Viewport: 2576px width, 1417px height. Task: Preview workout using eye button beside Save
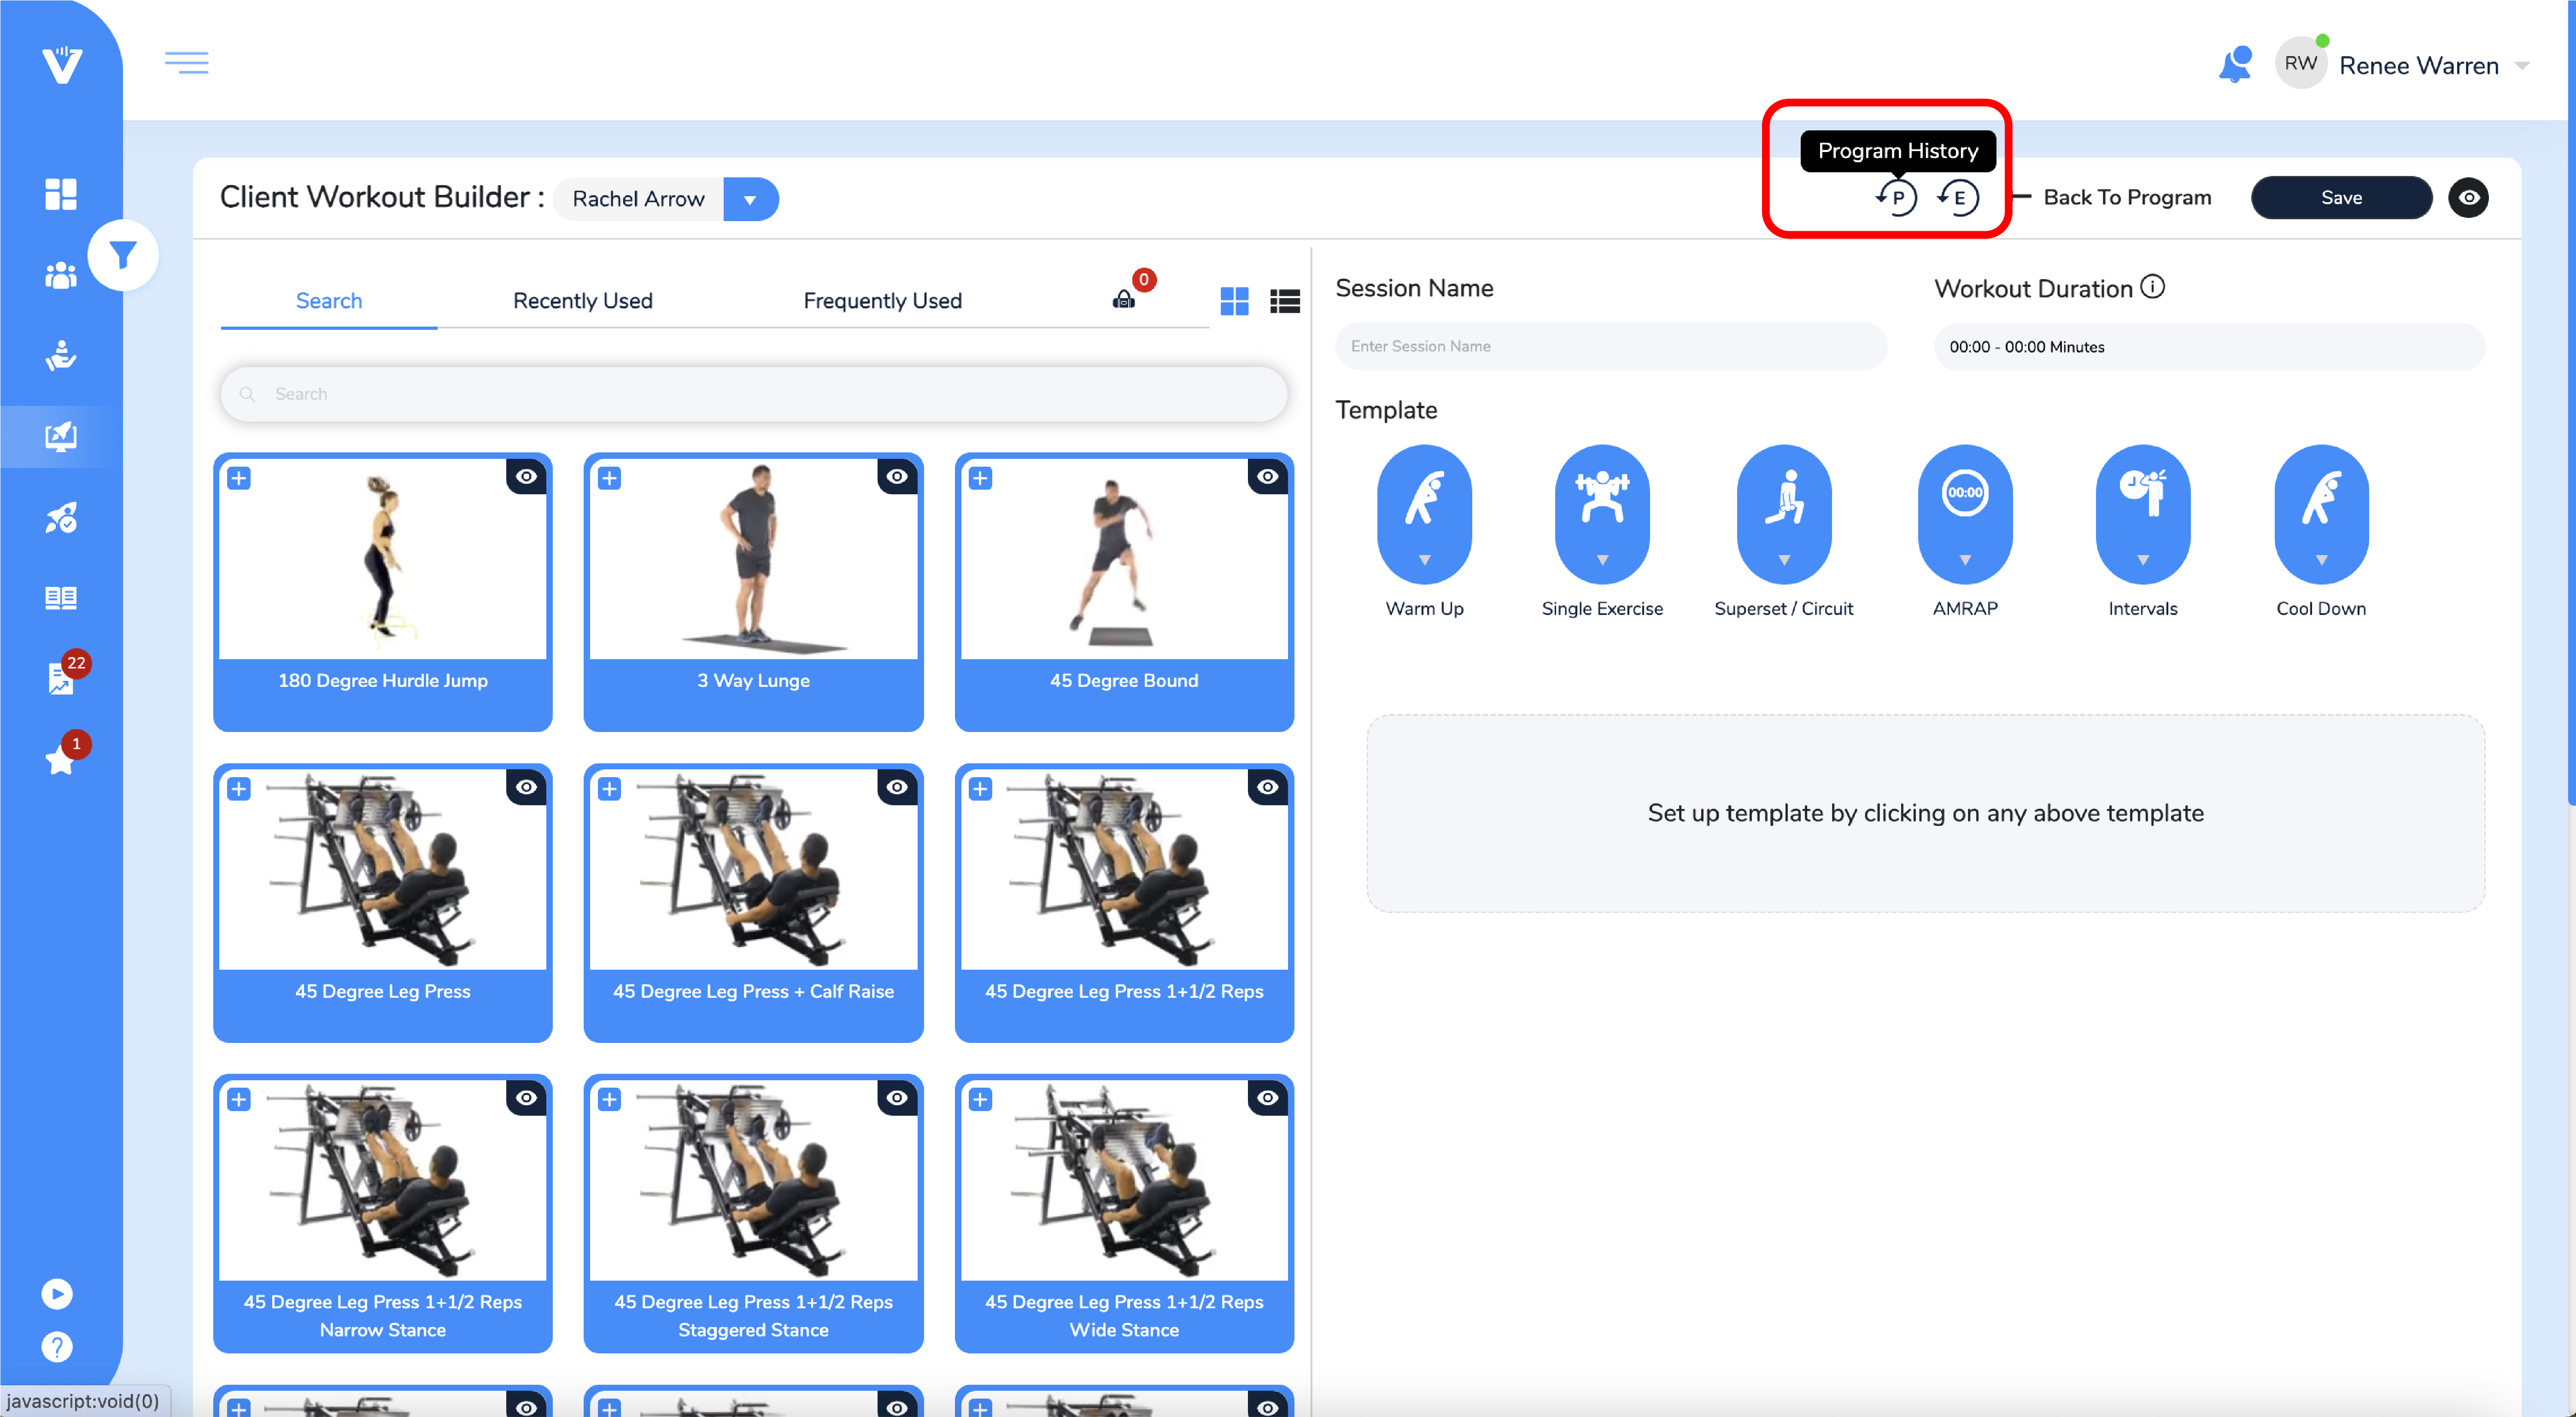click(x=2469, y=197)
